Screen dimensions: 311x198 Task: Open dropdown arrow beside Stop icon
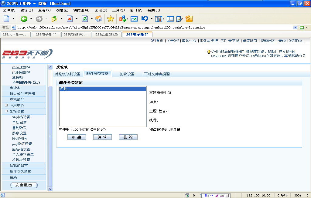pos(77,19)
